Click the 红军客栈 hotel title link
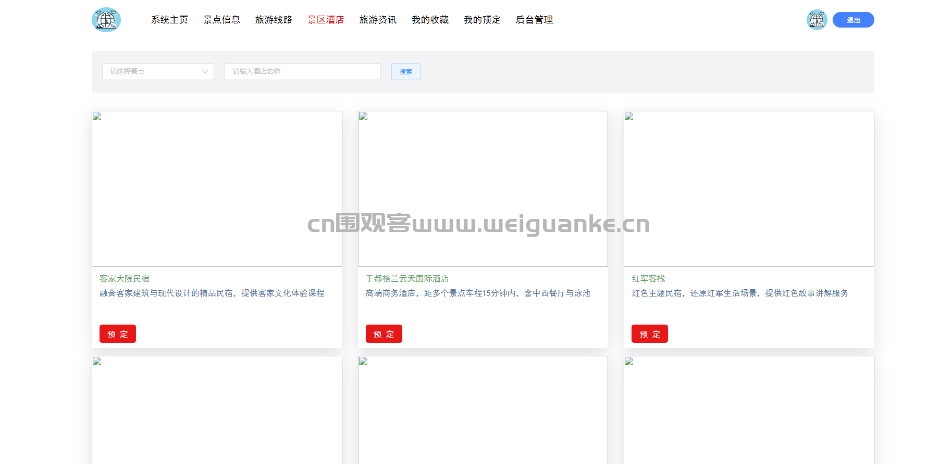The height and width of the screenshot is (464, 952). coord(648,279)
